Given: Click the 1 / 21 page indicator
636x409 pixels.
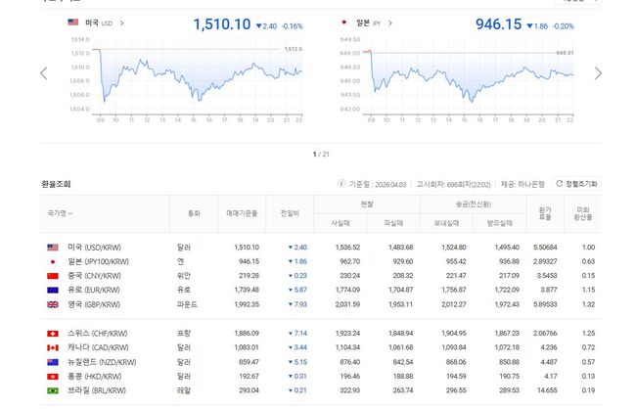Looking at the screenshot, I should [x=318, y=154].
